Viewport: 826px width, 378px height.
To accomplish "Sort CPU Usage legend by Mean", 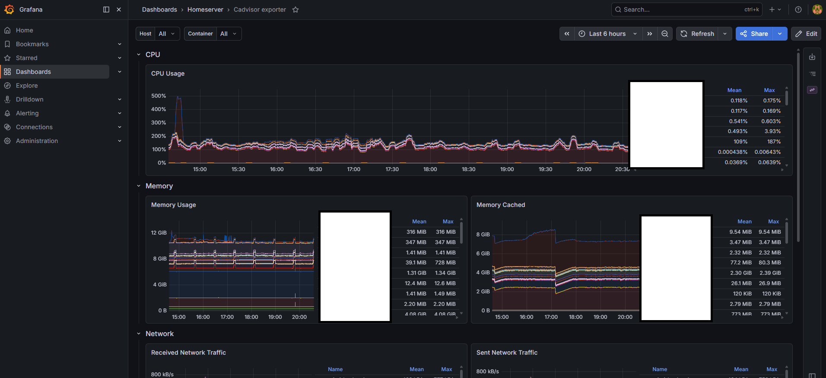I will 734,90.
